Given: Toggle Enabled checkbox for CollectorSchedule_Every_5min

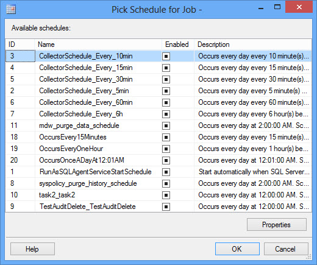Looking at the screenshot, I should [166, 91].
